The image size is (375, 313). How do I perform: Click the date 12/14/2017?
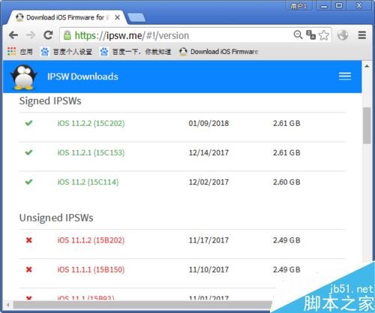pos(208,152)
